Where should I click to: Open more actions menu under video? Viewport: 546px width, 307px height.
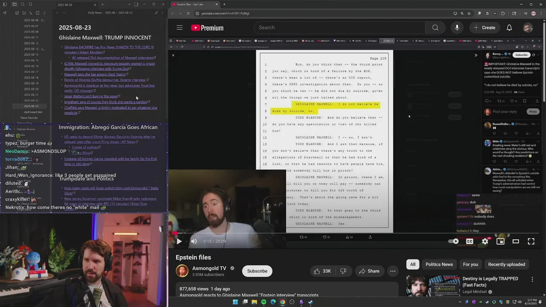pos(393,271)
